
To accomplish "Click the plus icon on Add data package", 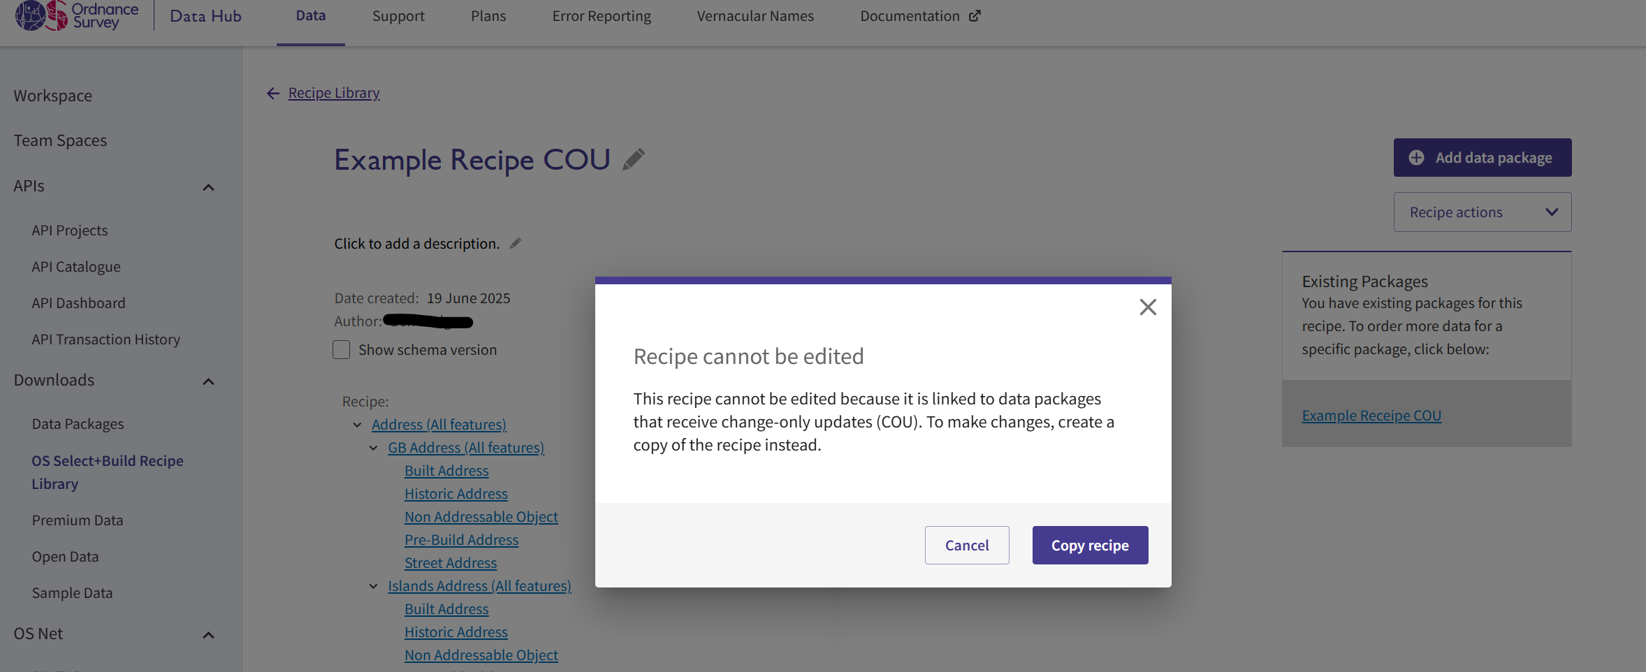I will [x=1417, y=157].
